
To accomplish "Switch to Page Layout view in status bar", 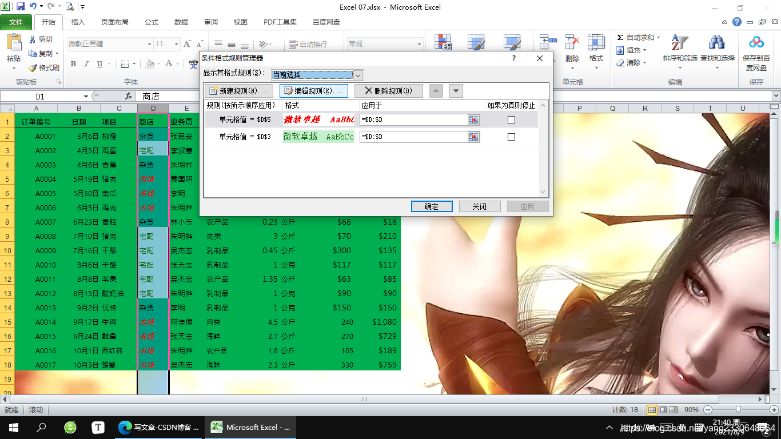I will pos(663,410).
